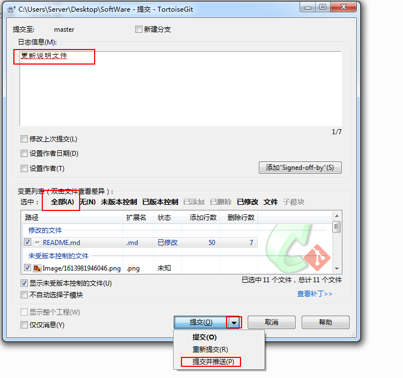Screen dimensions: 403x378
Task: Open the 提交 button dropdown arrow
Action: click(x=234, y=322)
